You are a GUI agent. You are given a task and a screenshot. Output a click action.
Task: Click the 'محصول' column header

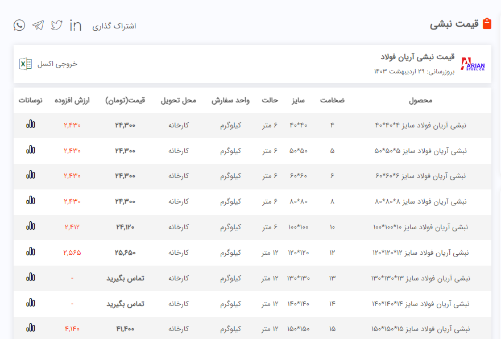coord(420,100)
